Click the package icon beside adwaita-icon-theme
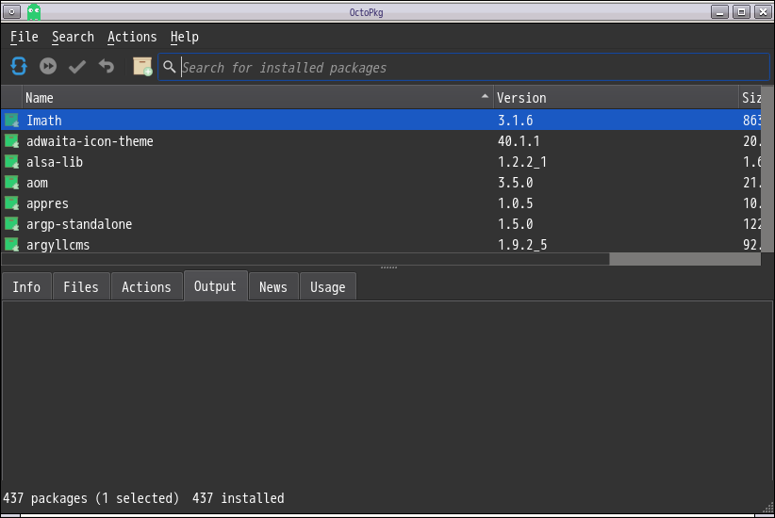The height and width of the screenshot is (518, 775). 12,140
